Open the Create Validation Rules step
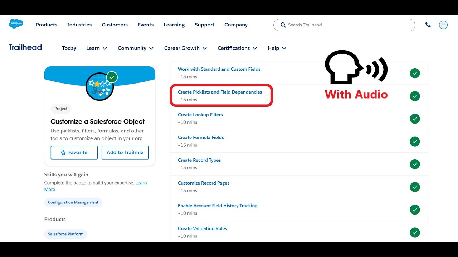The height and width of the screenshot is (257, 458). (203, 228)
